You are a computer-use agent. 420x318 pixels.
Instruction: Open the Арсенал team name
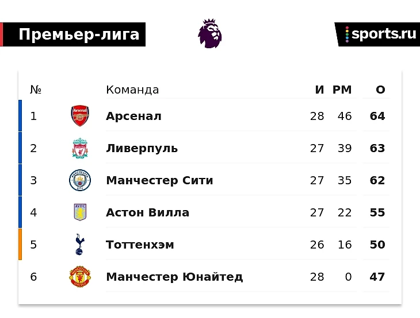coord(133,116)
